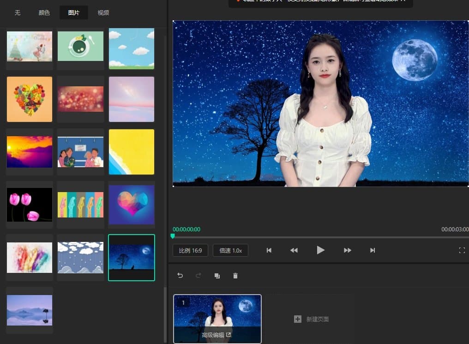Click the redo arrow icon
469x344 pixels.
click(x=198, y=276)
